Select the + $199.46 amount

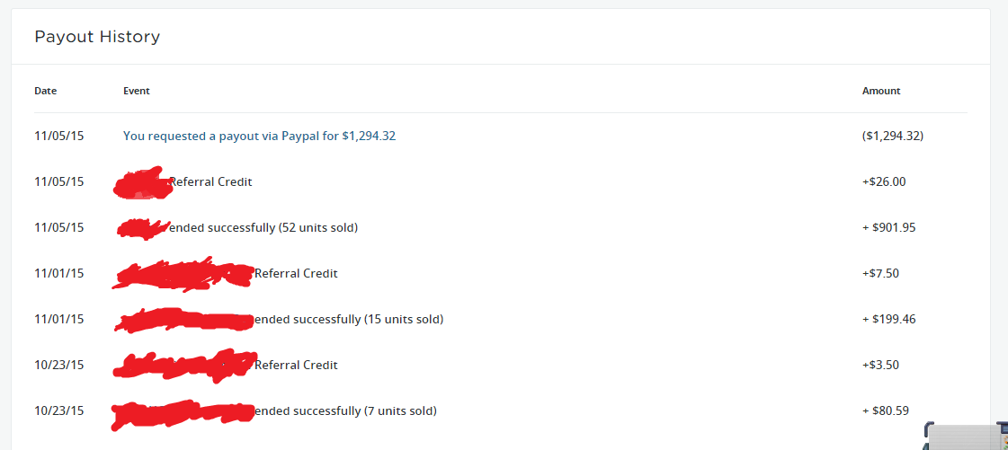pyautogui.click(x=888, y=320)
